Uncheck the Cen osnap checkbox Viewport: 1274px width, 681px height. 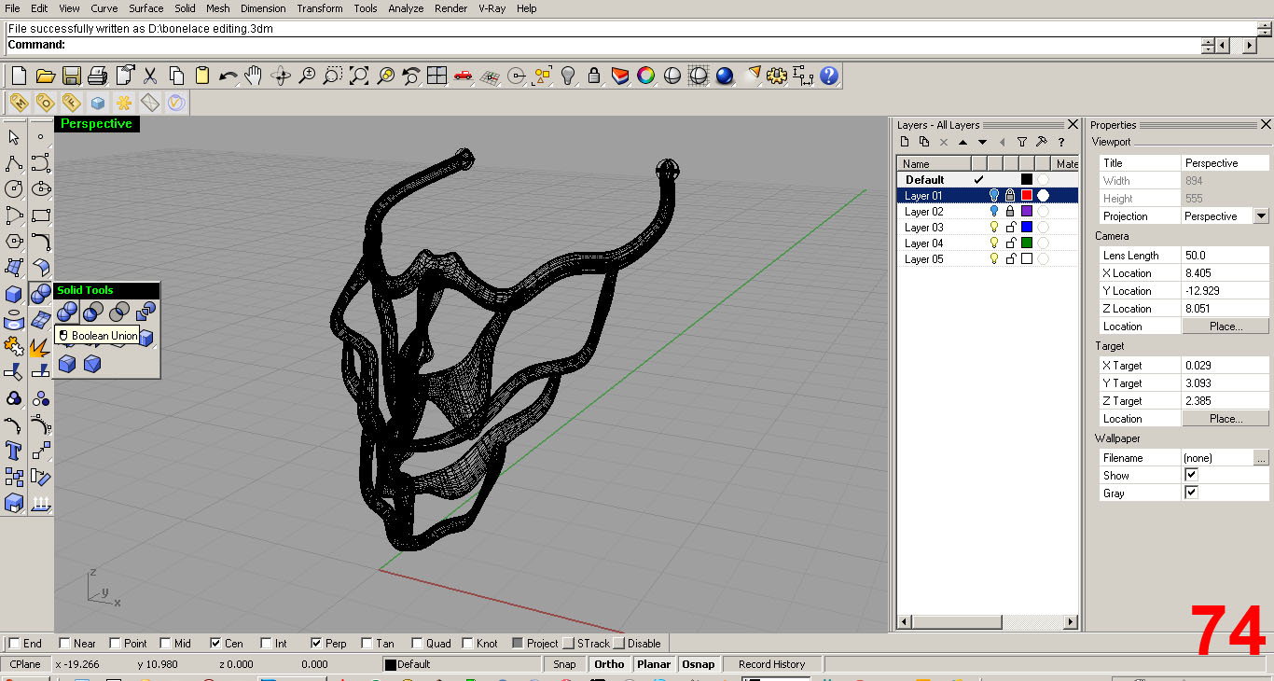215,643
